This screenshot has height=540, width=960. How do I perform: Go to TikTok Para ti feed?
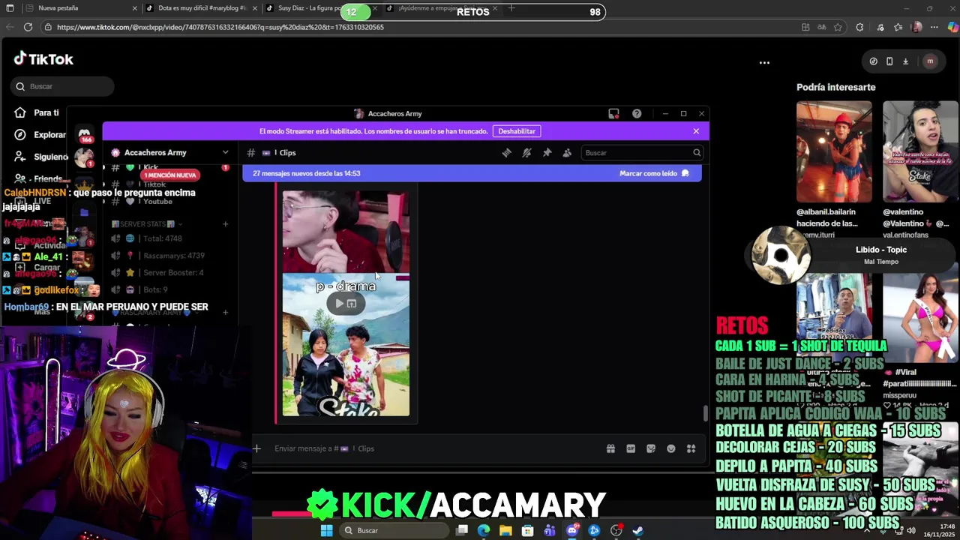(x=36, y=112)
